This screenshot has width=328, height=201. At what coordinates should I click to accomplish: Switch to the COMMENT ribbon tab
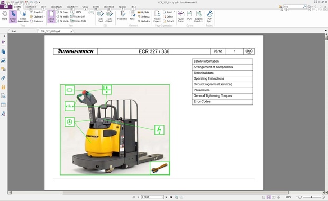click(x=72, y=7)
